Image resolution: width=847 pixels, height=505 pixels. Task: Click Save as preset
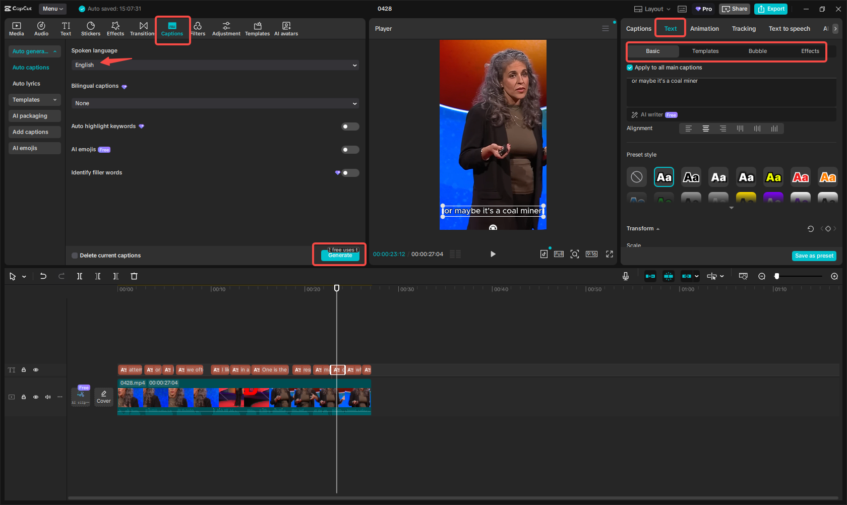click(814, 256)
